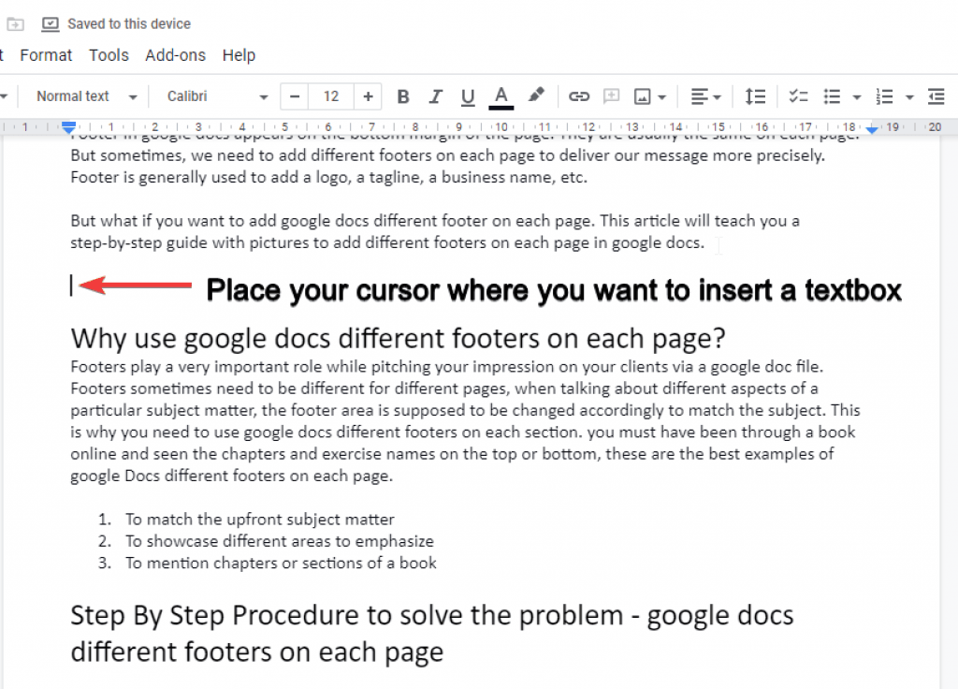Toggle italic formatting
Screen dimensions: 958x689
coord(435,96)
